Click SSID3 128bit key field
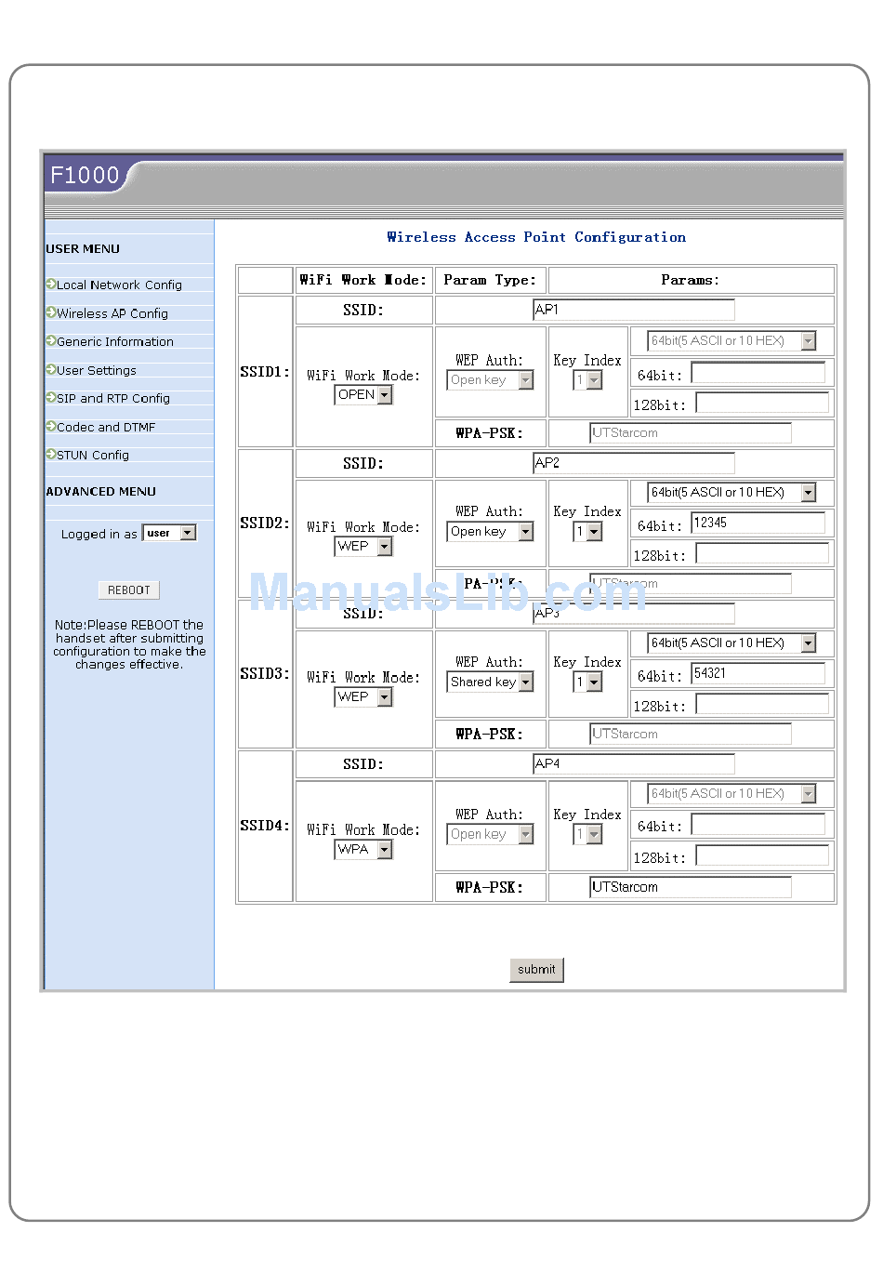The height and width of the screenshot is (1285, 883). (x=762, y=705)
